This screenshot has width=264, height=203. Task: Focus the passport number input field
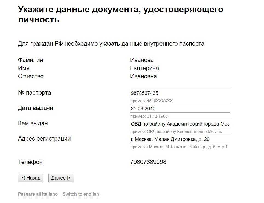pos(180,93)
